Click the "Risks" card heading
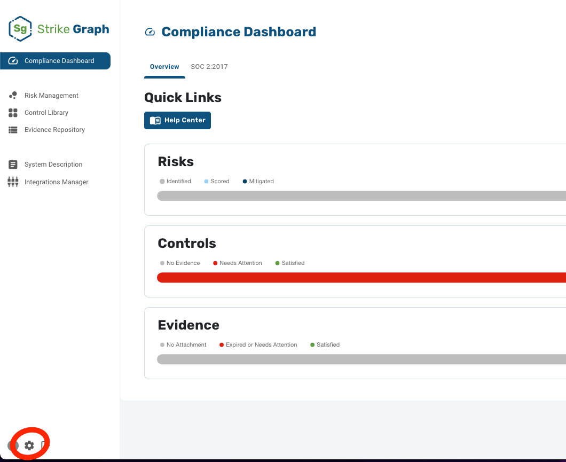This screenshot has height=462, width=566. [x=176, y=162]
